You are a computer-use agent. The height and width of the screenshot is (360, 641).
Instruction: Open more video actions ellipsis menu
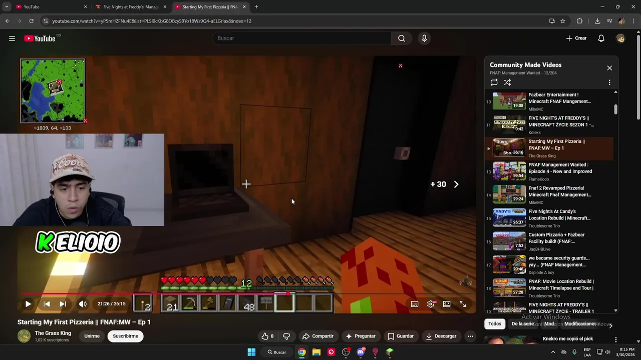[x=470, y=336]
